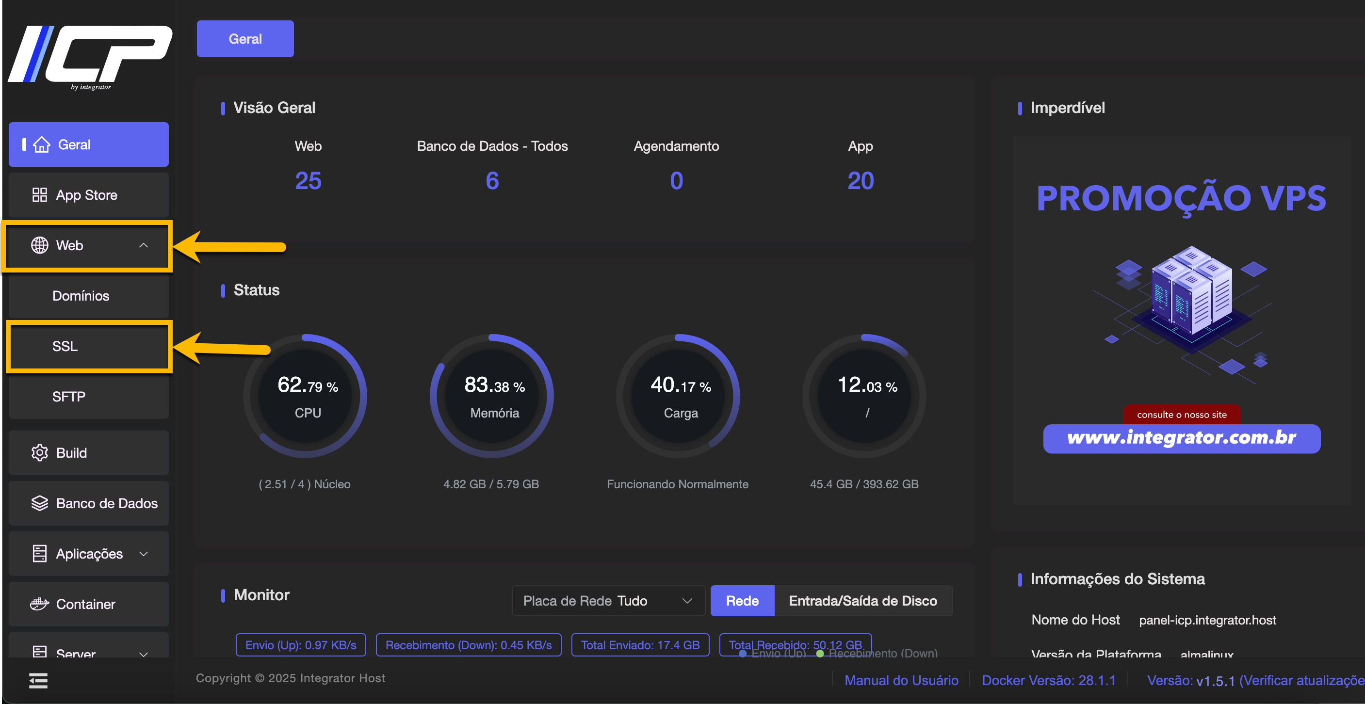Toggle Envio (Up) chart legend

coord(773,654)
